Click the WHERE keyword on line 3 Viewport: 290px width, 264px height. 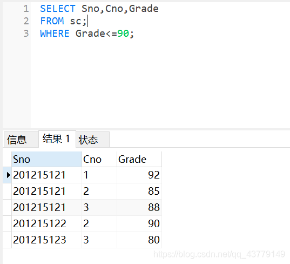pos(55,34)
